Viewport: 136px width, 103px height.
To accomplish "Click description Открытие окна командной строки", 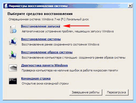I will point(45,83).
